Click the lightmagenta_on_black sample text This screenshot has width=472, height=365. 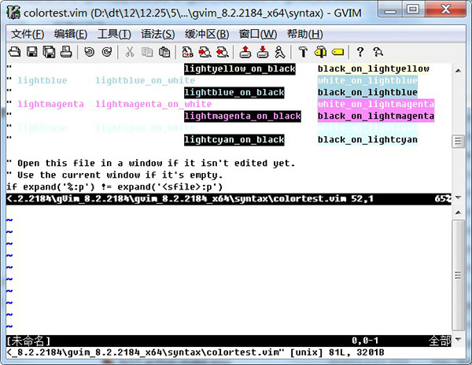tap(242, 116)
